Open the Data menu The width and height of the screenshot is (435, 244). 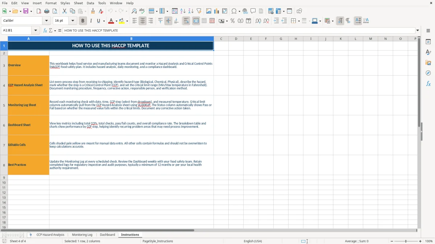pos(90,3)
